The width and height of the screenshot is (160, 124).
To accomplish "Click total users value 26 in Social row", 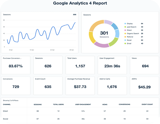I will [58, 119].
